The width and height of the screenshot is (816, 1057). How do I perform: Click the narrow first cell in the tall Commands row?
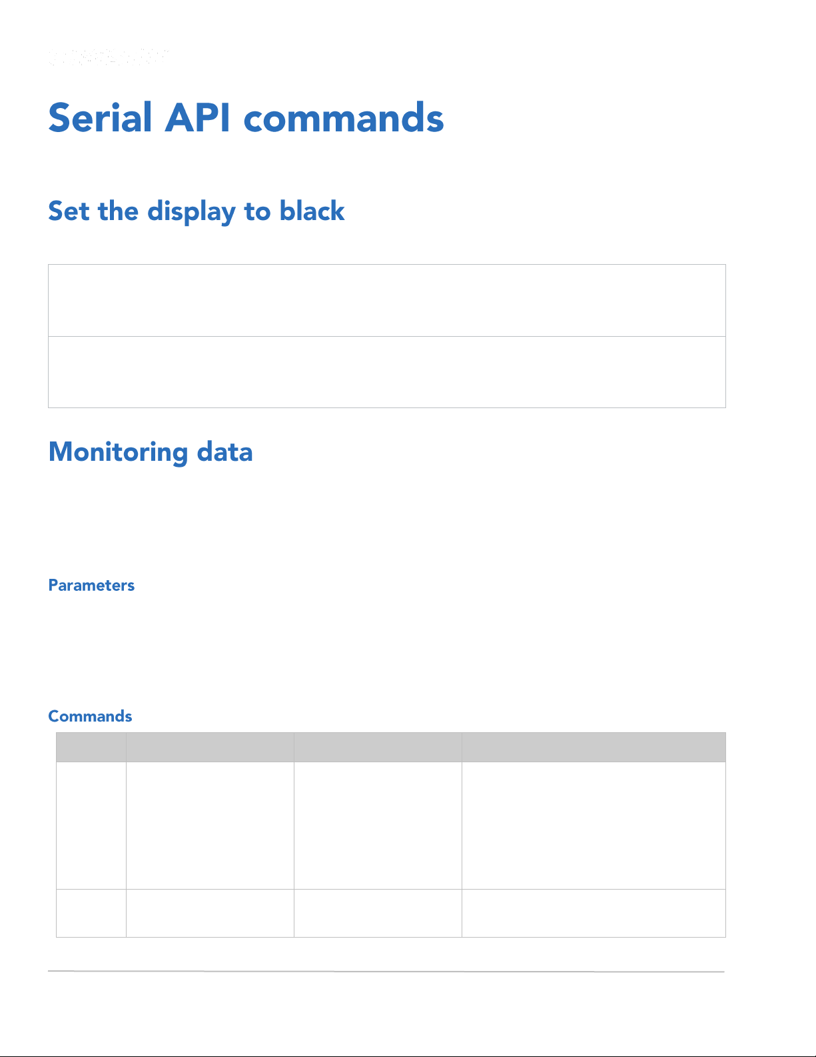coord(91,826)
